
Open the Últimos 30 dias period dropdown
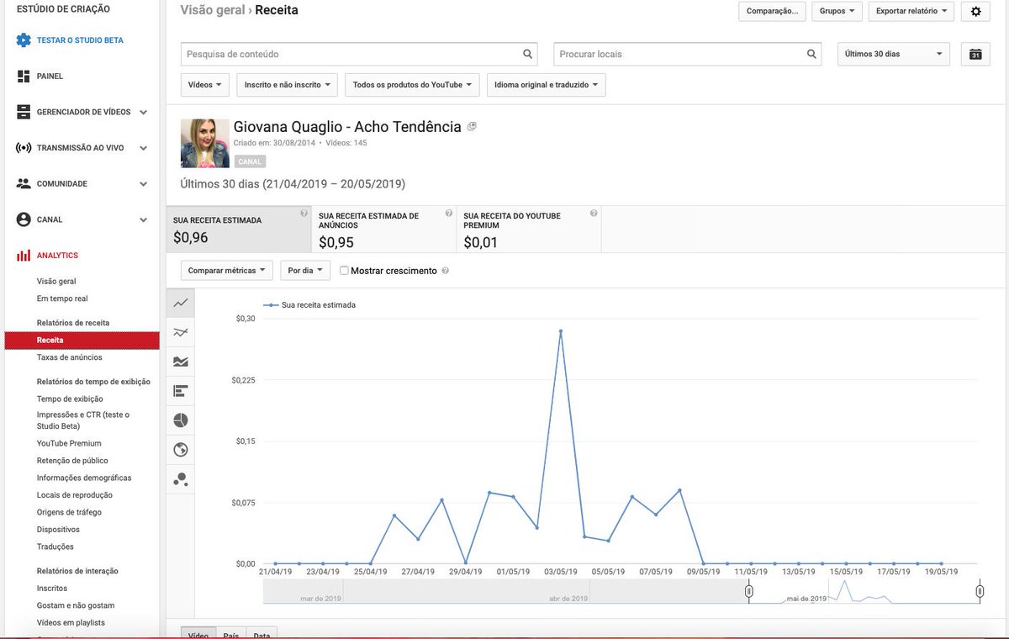pos(894,54)
